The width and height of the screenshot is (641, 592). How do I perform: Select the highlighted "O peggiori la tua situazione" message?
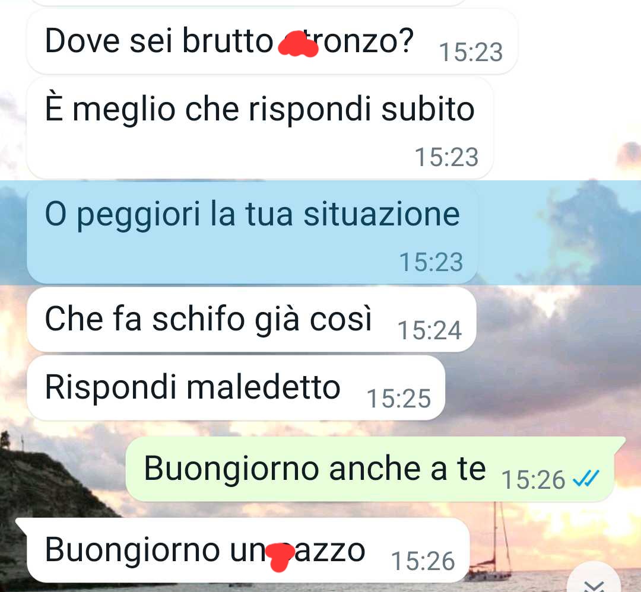[252, 233]
